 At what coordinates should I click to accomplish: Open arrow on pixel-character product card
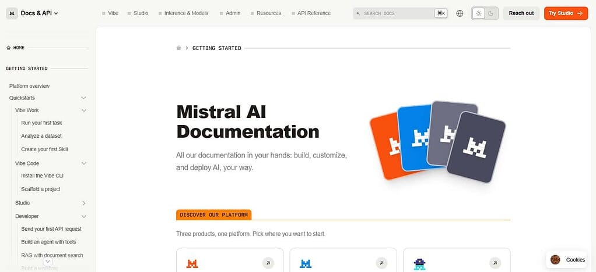pyautogui.click(x=495, y=263)
